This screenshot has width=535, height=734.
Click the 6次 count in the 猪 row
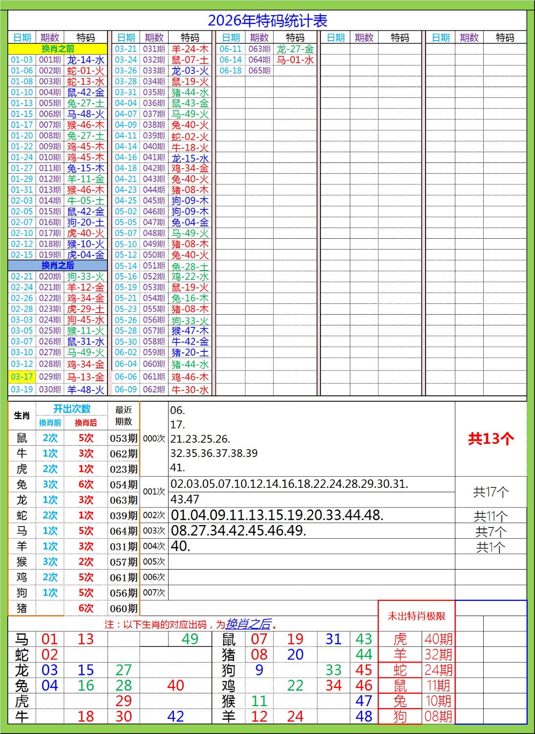(86, 608)
